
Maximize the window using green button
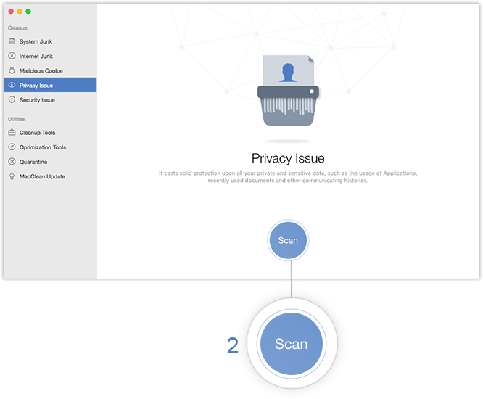click(x=29, y=12)
